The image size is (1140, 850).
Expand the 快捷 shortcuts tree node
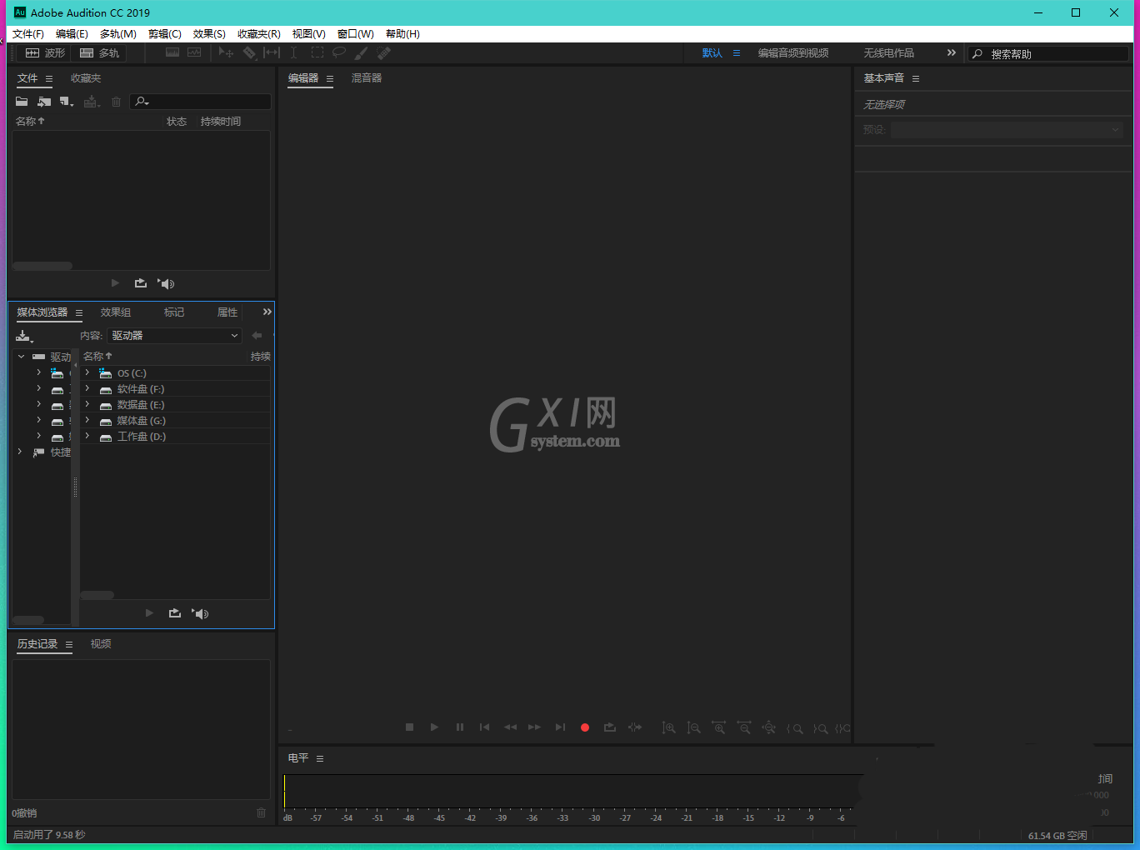(20, 452)
